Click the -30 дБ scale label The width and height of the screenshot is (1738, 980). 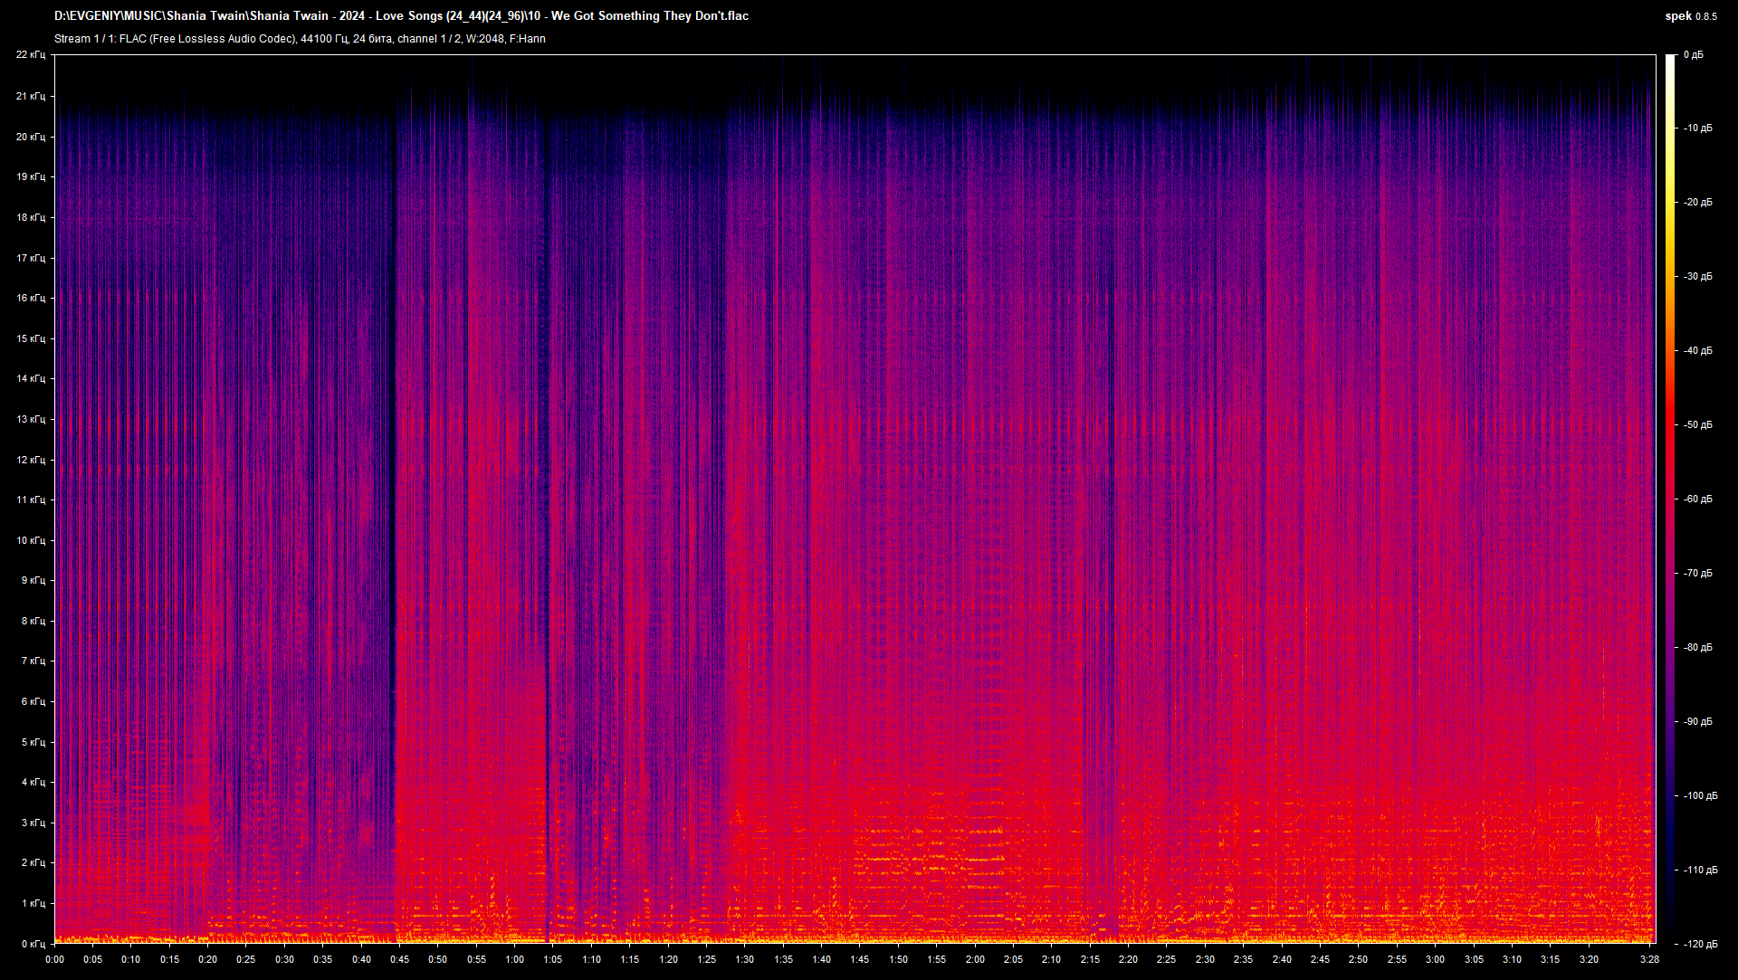pyautogui.click(x=1697, y=276)
